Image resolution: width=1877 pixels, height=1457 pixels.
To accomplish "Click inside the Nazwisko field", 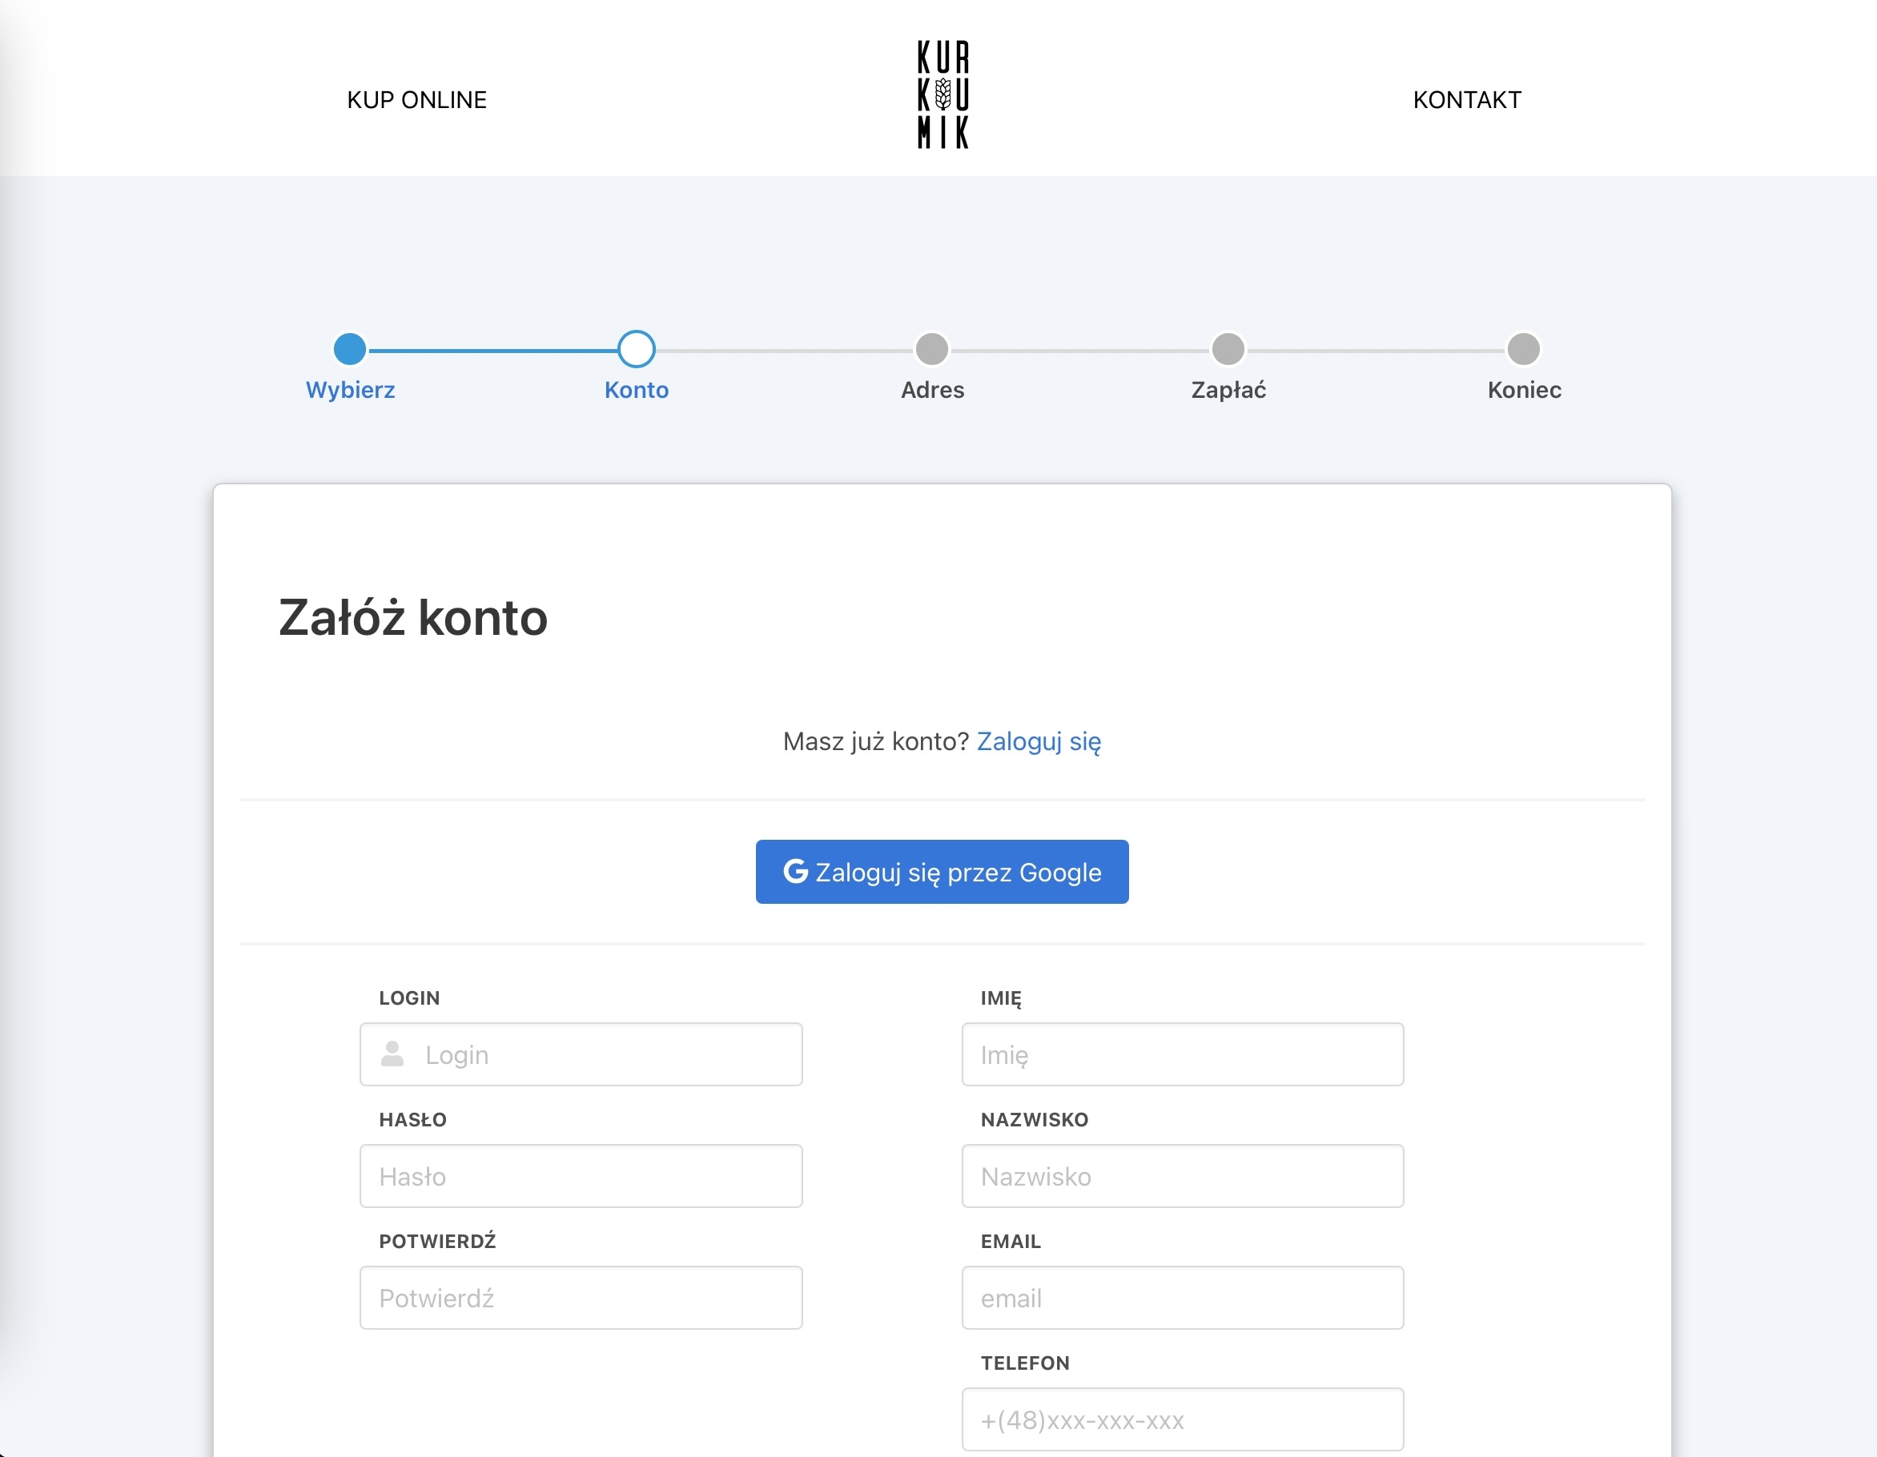I will 1182,1176.
